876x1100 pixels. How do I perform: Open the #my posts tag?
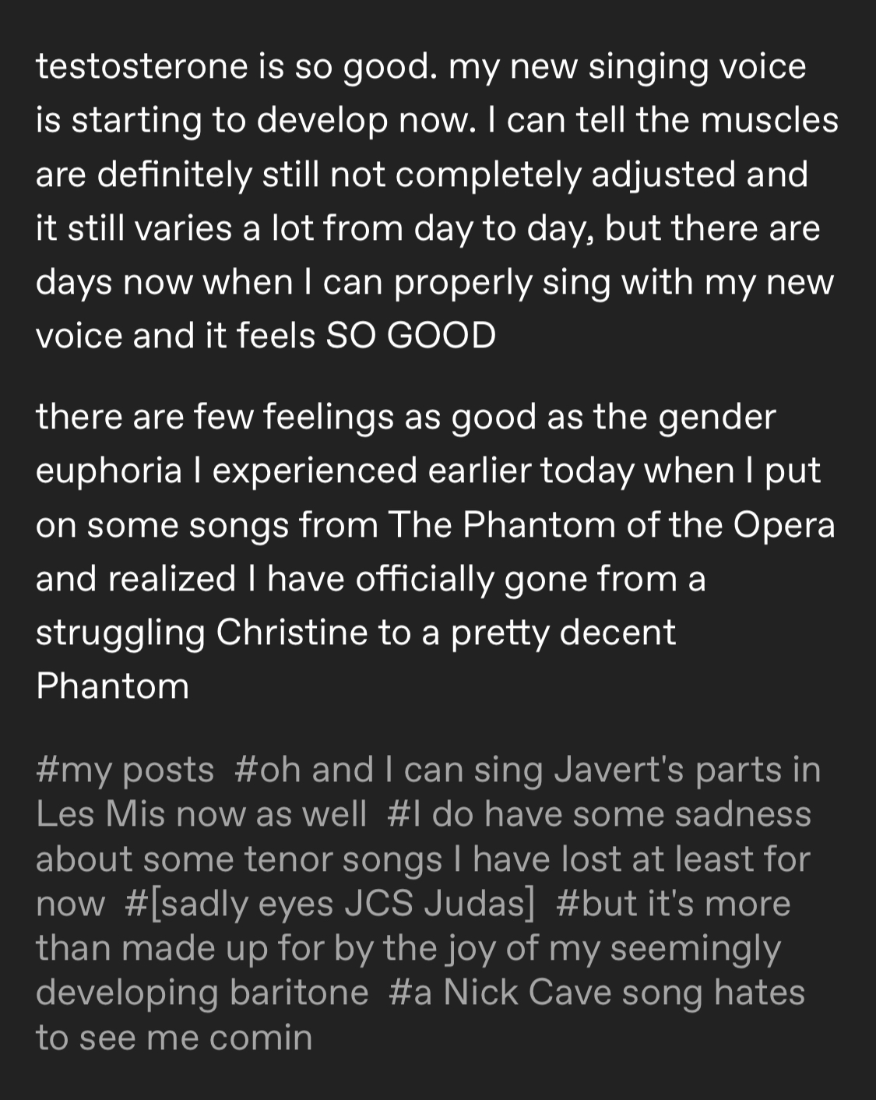[125, 770]
